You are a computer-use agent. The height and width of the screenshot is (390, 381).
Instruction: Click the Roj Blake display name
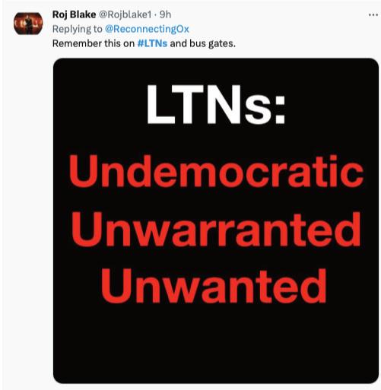tap(74, 14)
